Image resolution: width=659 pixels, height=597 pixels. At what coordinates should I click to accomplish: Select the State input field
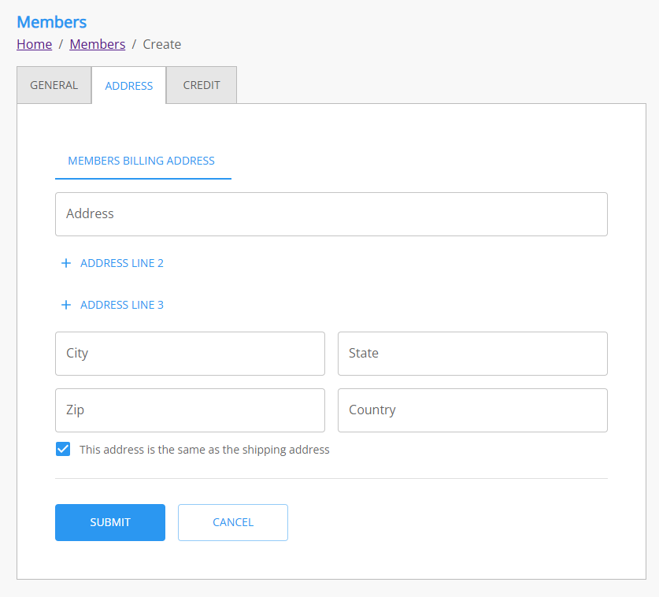click(472, 354)
